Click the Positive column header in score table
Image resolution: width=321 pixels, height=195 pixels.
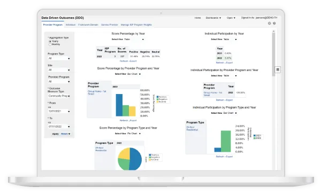[x=134, y=52]
